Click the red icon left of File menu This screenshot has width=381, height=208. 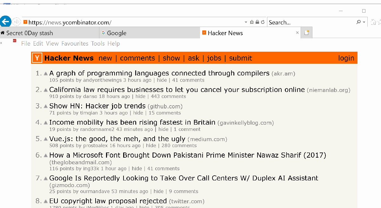click(14, 41)
